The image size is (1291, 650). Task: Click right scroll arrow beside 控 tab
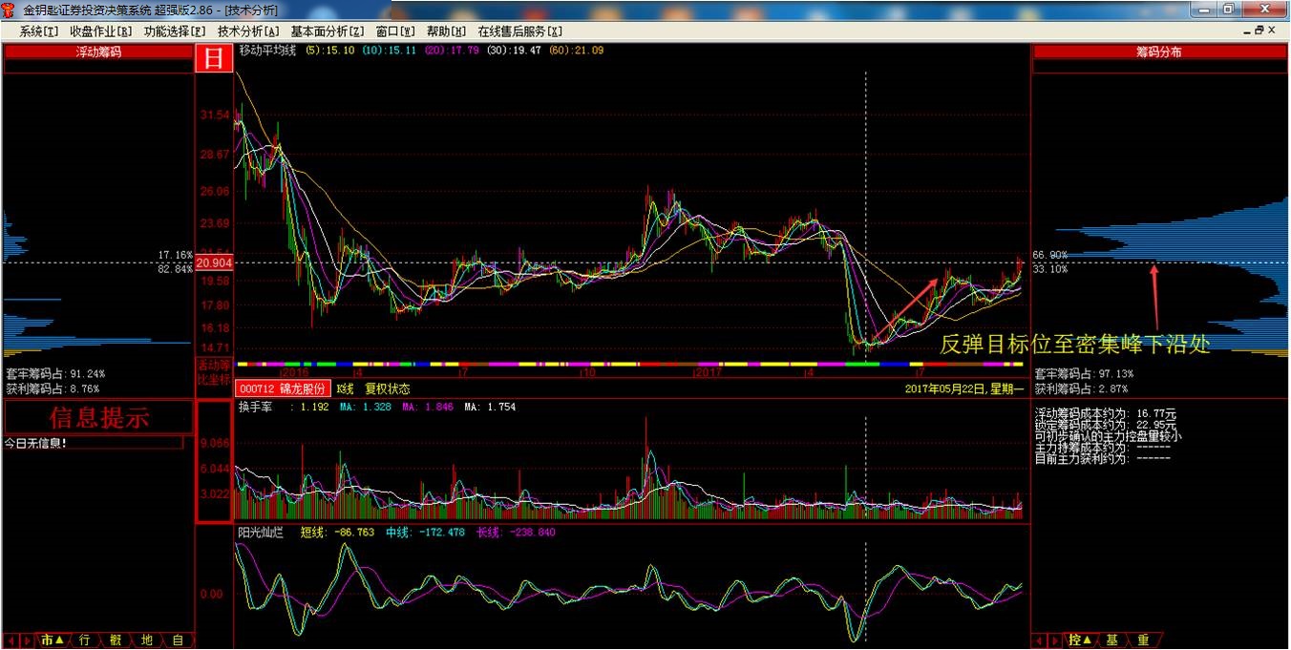tap(1057, 640)
